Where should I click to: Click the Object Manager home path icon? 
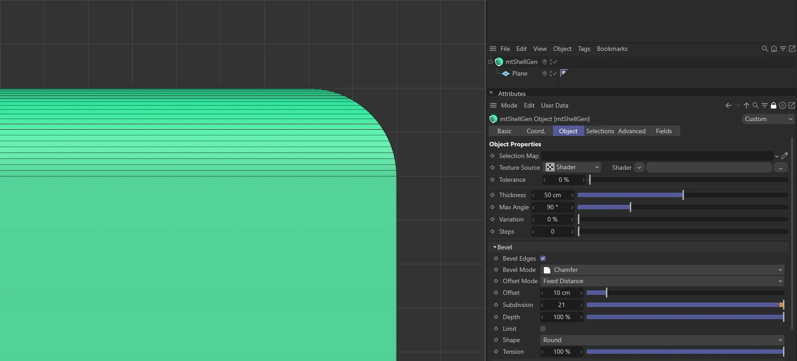pos(774,49)
